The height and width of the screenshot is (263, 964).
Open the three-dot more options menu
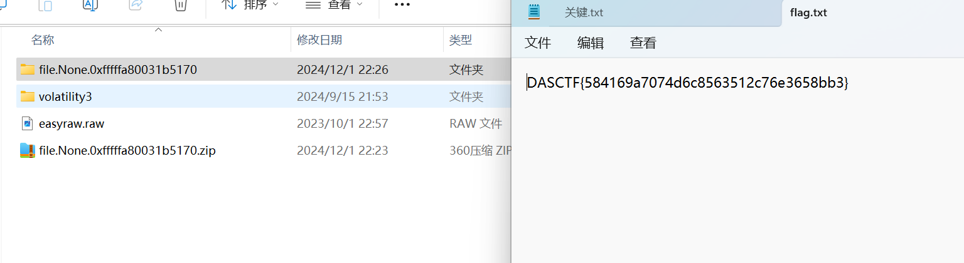click(x=402, y=5)
